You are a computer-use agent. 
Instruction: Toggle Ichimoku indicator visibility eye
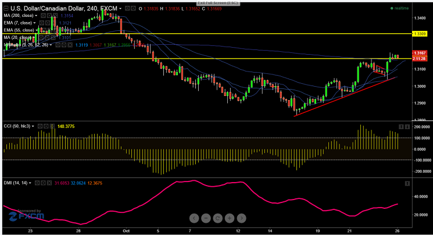point(58,45)
